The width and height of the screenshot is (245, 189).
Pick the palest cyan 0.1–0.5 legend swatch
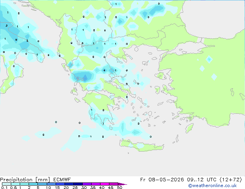7,184
